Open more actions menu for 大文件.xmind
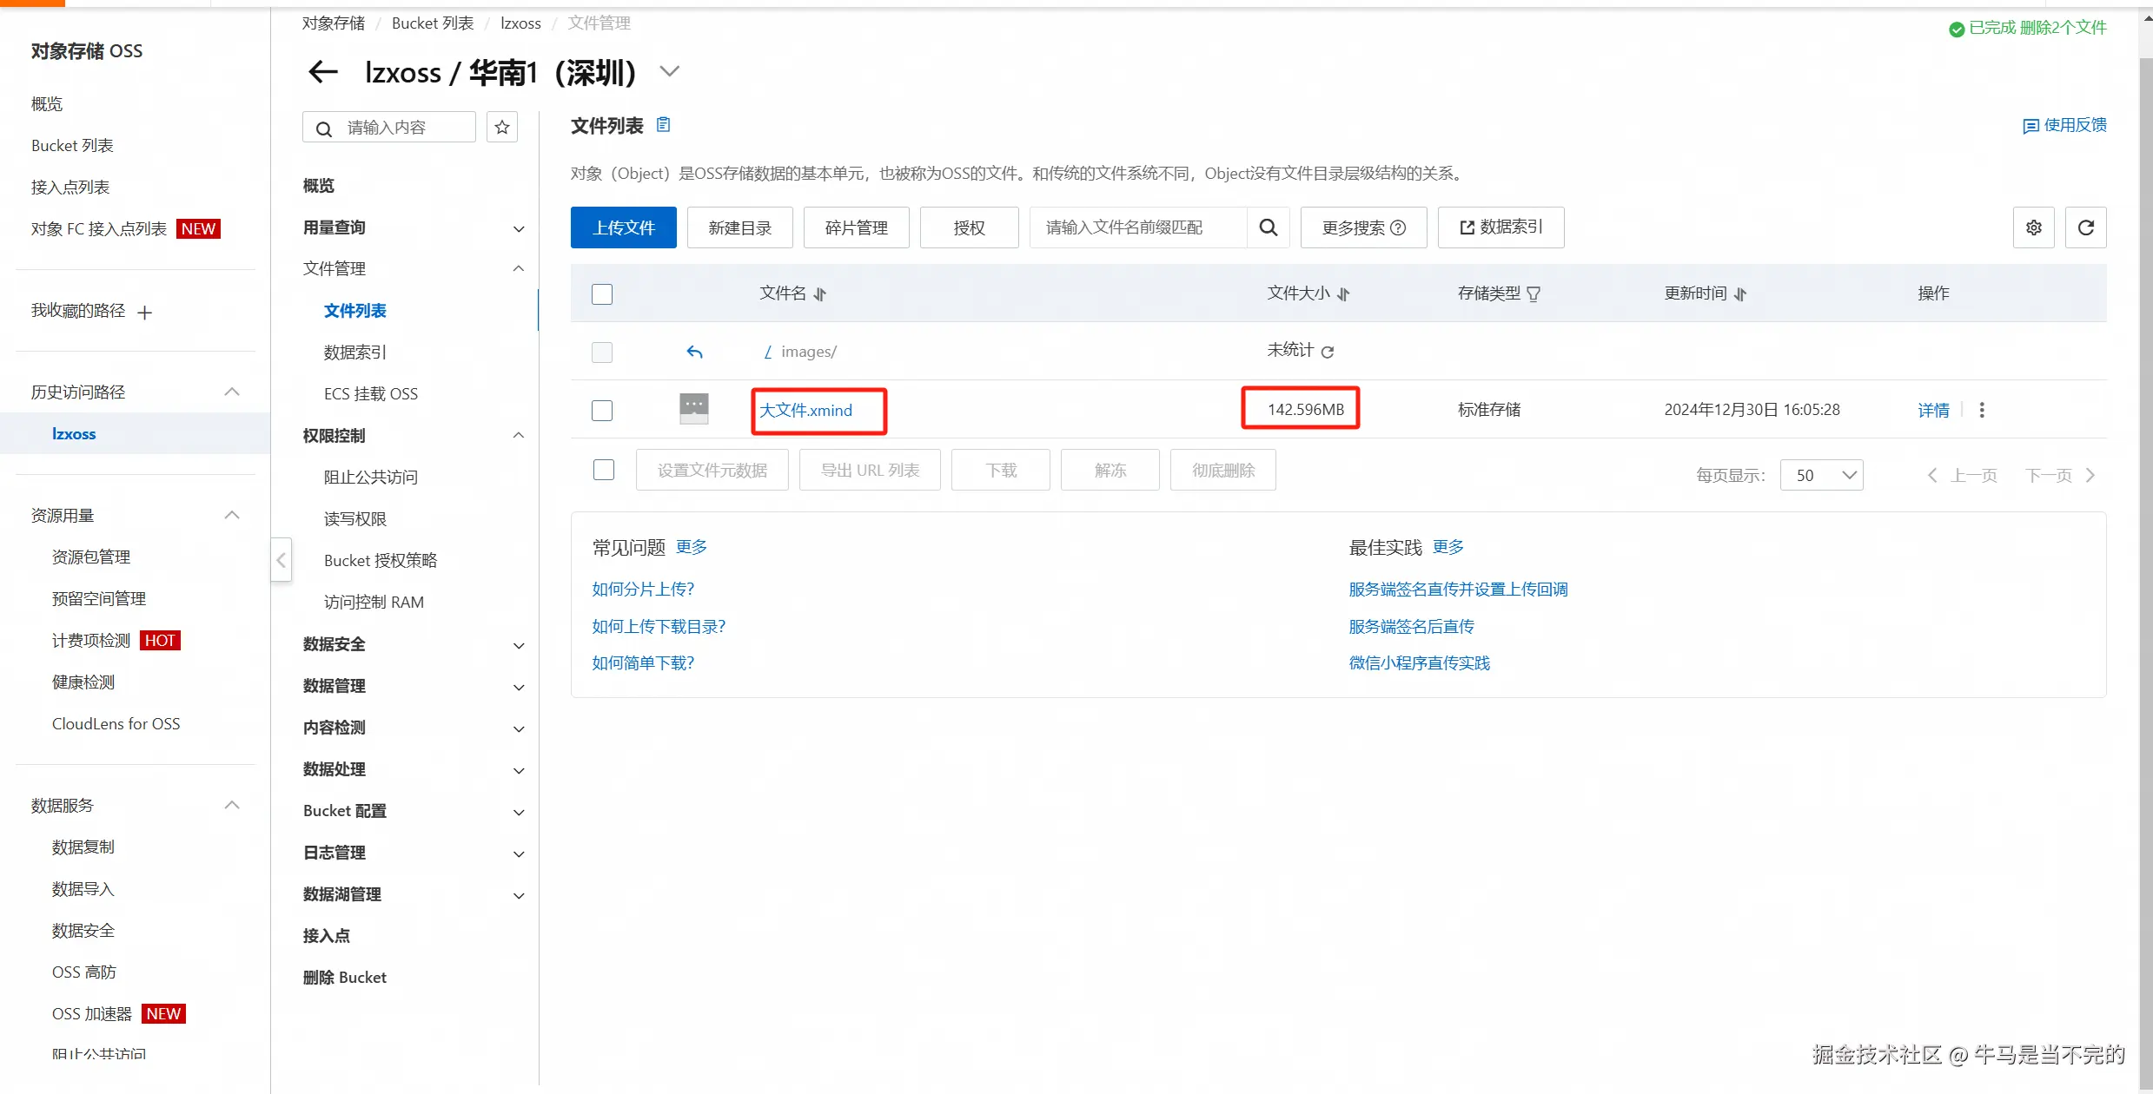This screenshot has width=2153, height=1094. [x=1982, y=410]
